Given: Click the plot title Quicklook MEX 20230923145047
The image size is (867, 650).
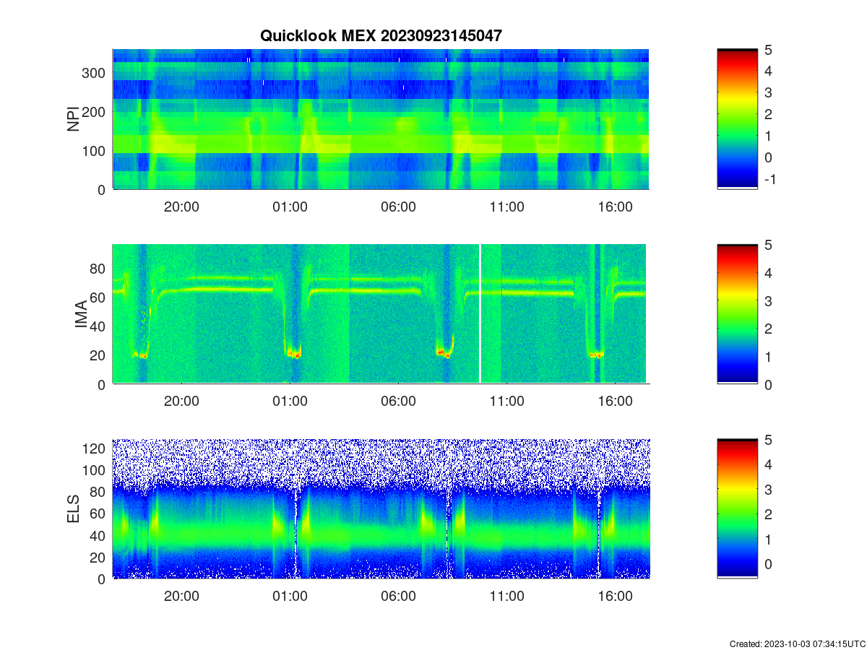Looking at the screenshot, I should [x=381, y=35].
